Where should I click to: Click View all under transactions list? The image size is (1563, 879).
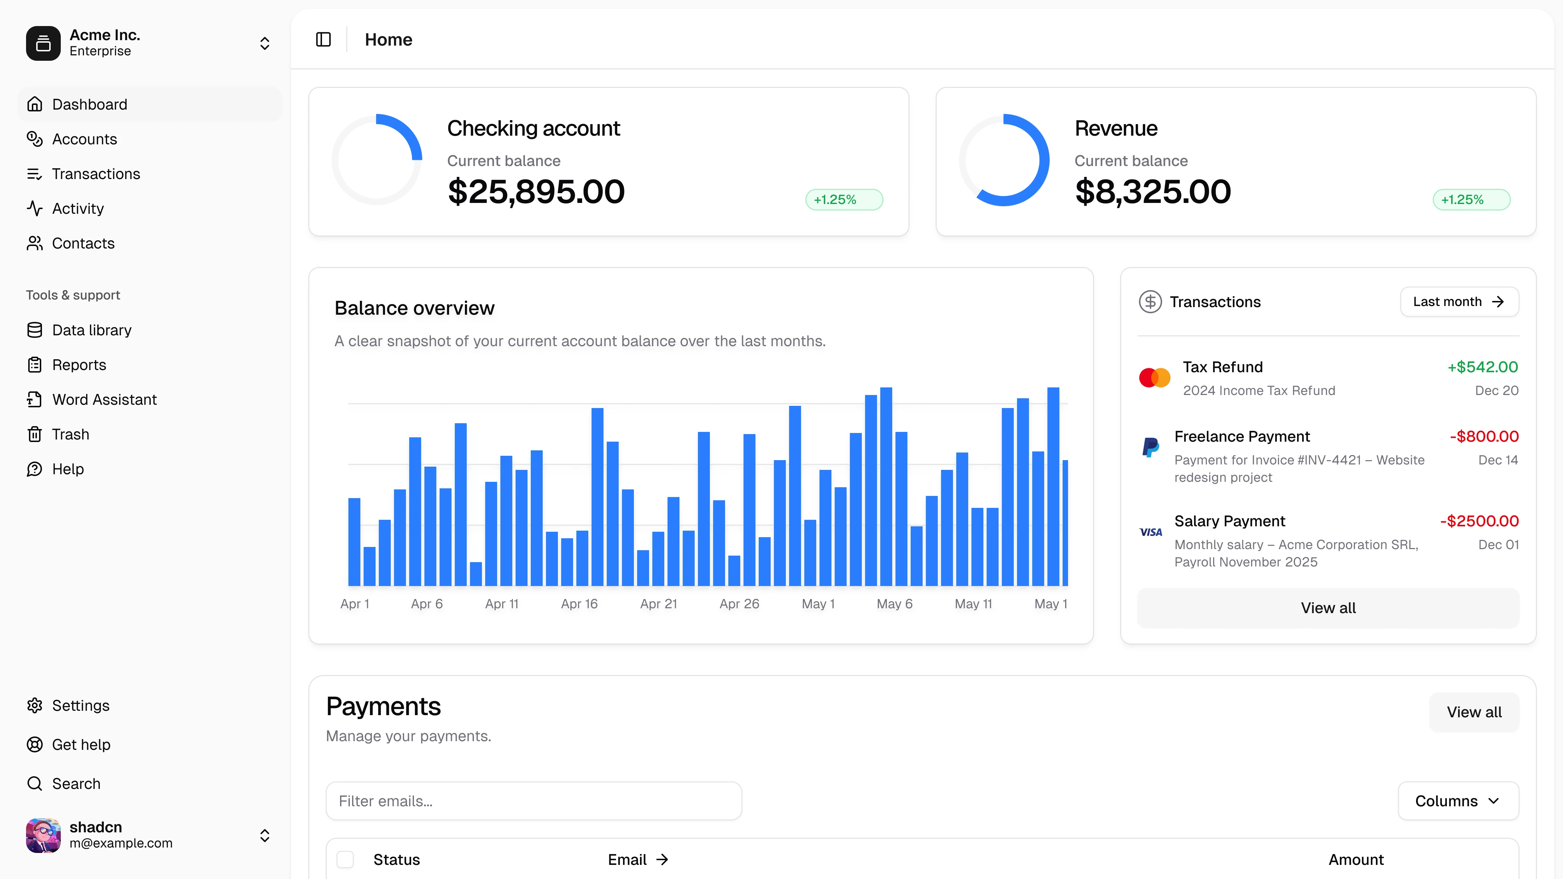click(x=1327, y=608)
